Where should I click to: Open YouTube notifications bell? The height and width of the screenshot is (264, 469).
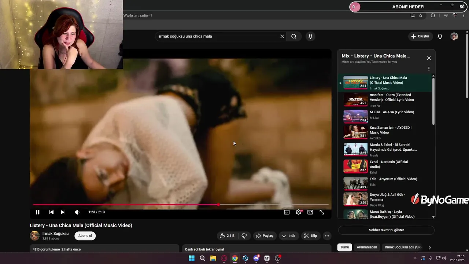[440, 36]
